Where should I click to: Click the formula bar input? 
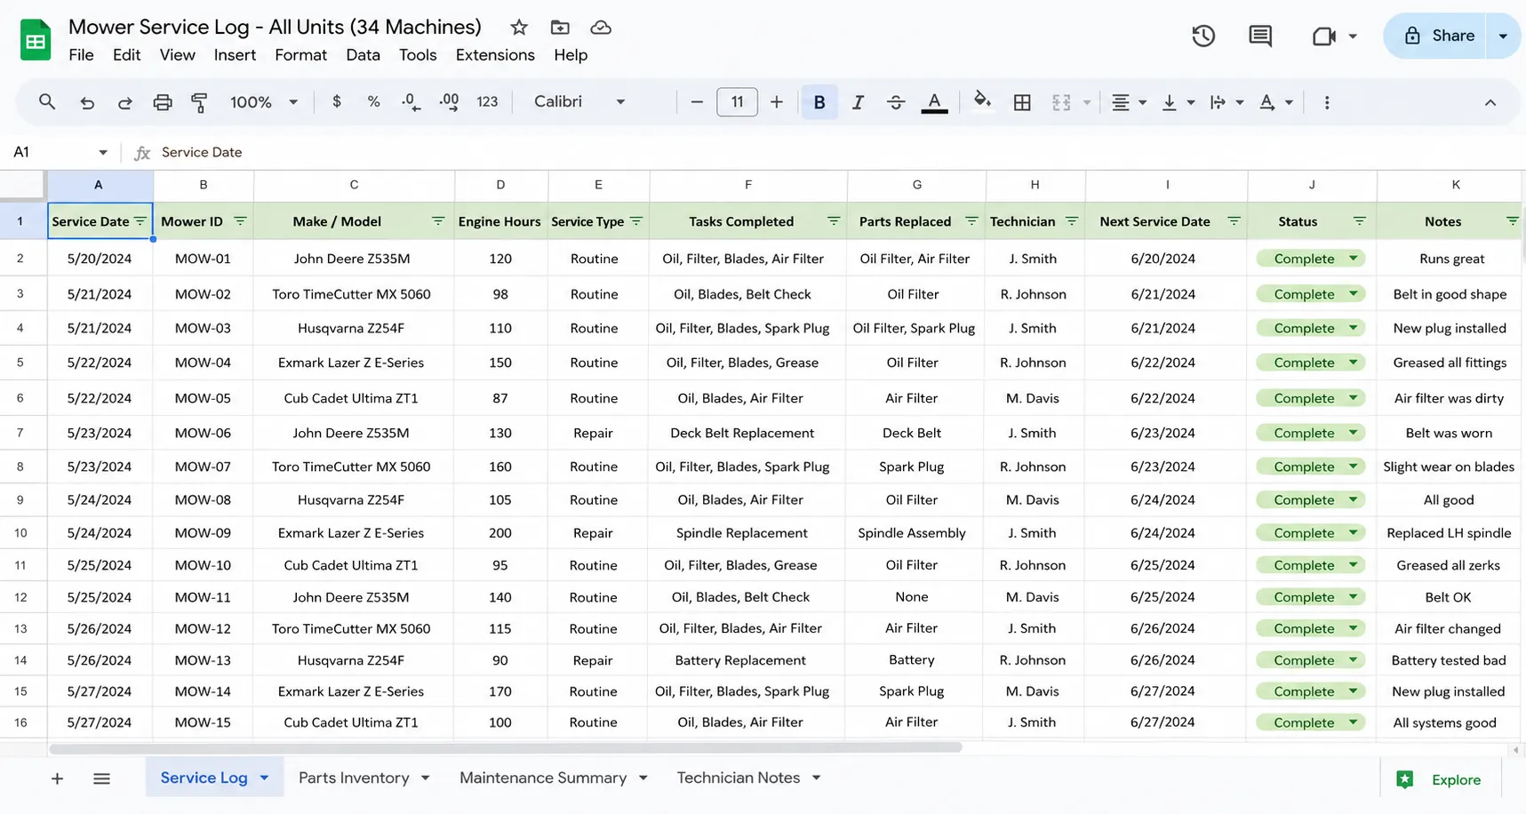(x=835, y=152)
